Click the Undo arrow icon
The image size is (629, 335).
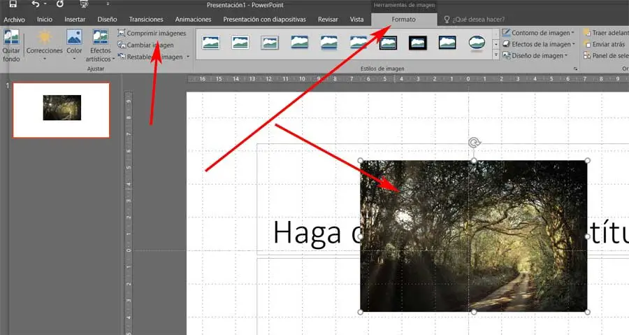(36, 4)
